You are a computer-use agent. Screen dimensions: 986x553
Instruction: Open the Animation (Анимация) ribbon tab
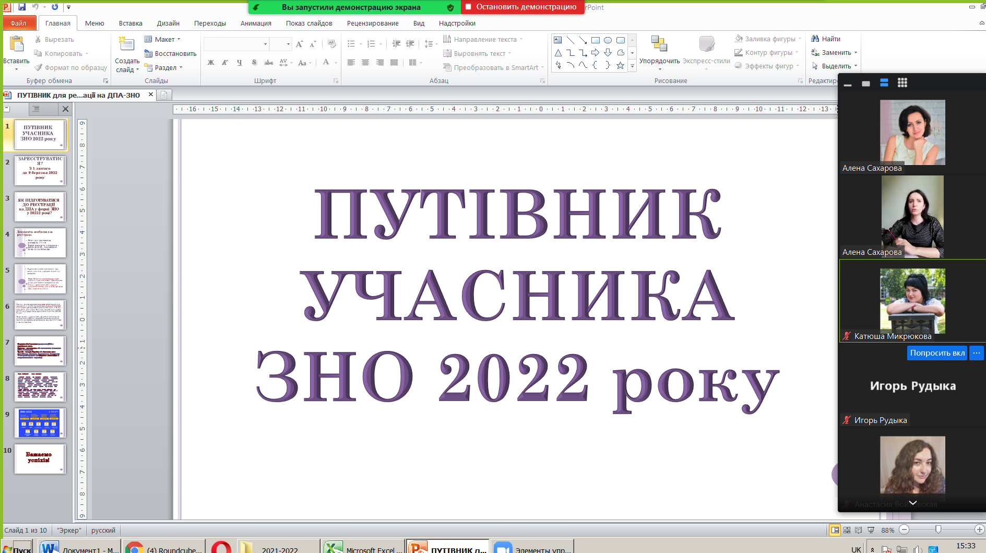coord(256,23)
